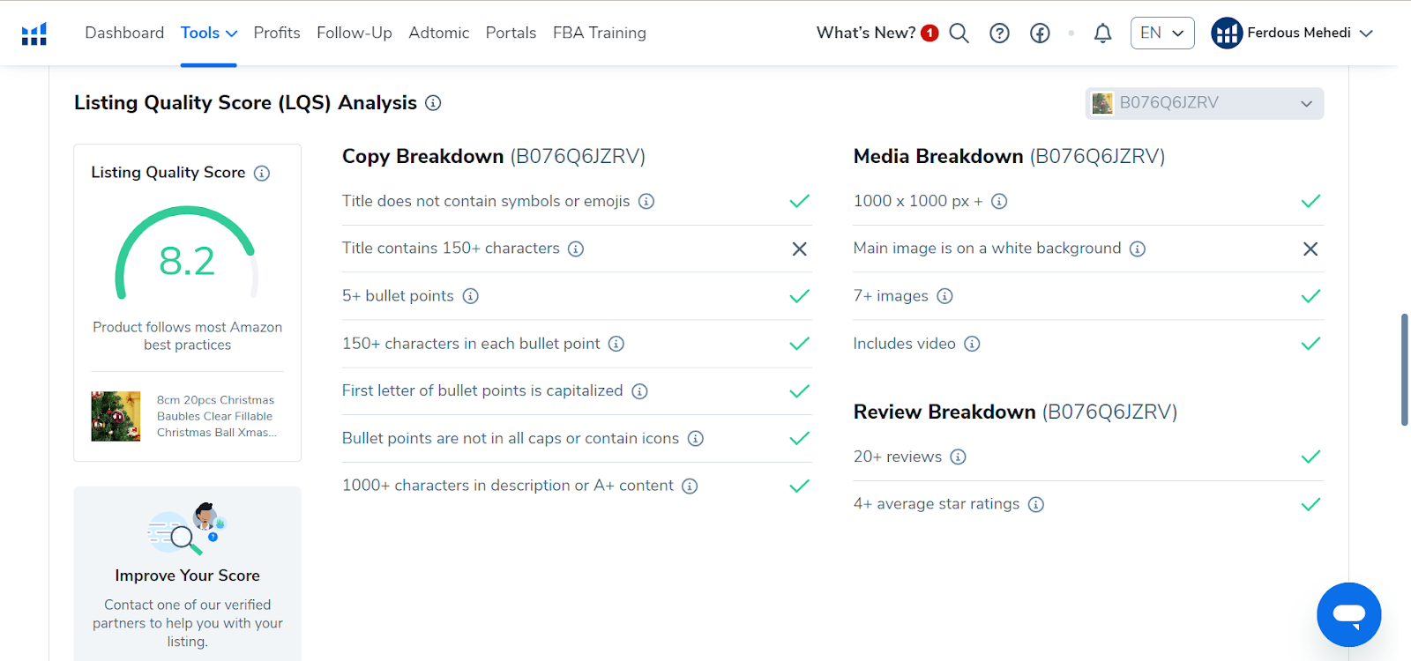This screenshot has height=661, width=1411.
Task: Click 'Title does not contain symbols or emojis' text
Action: 486,201
